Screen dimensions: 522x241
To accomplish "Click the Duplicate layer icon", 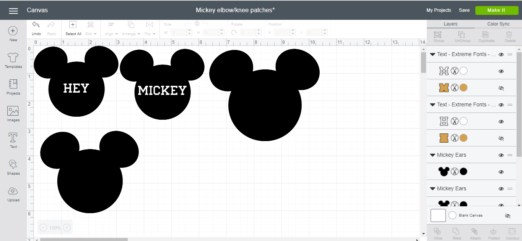I will point(486,37).
